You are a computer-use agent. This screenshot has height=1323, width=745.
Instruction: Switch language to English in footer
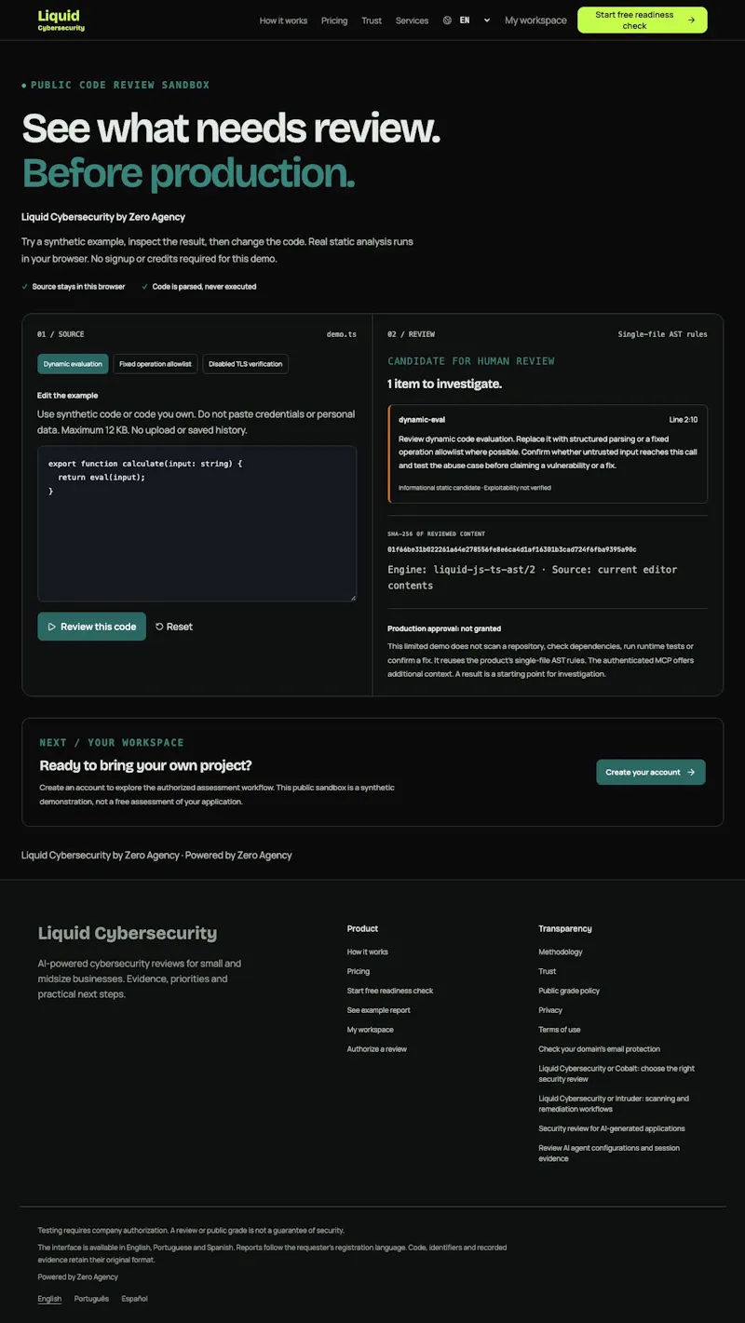click(x=49, y=1299)
